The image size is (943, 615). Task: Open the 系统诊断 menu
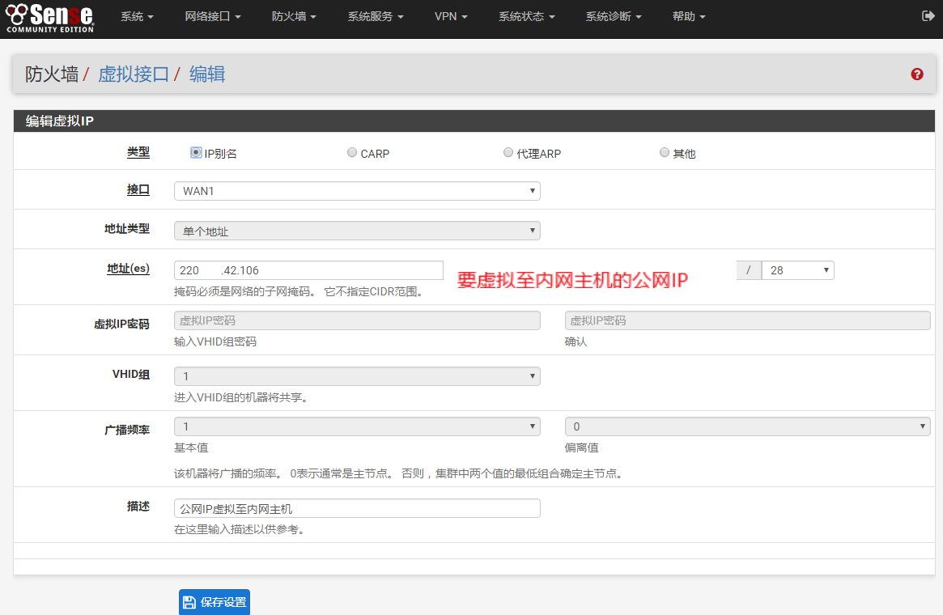tap(614, 16)
